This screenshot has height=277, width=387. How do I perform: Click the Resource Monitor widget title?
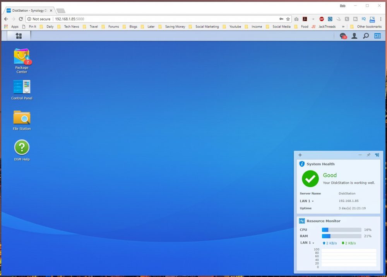point(323,221)
